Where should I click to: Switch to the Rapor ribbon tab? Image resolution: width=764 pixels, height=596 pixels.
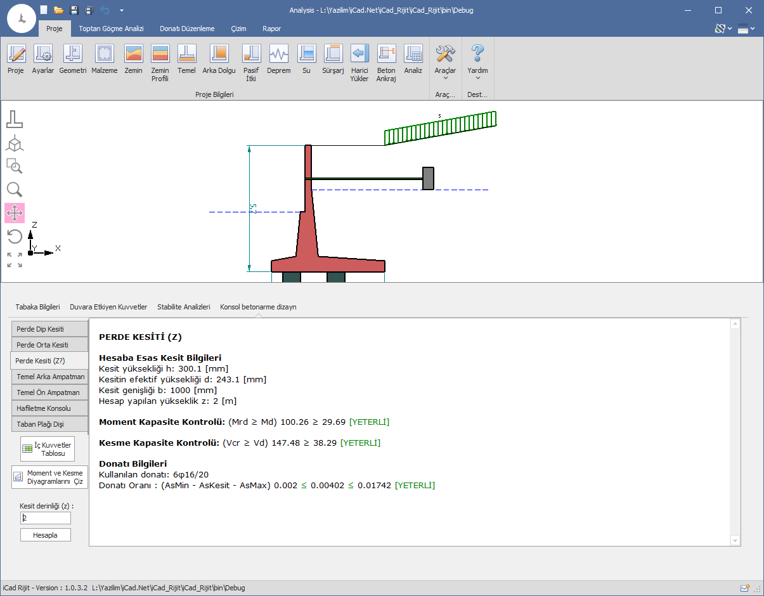coord(271,29)
